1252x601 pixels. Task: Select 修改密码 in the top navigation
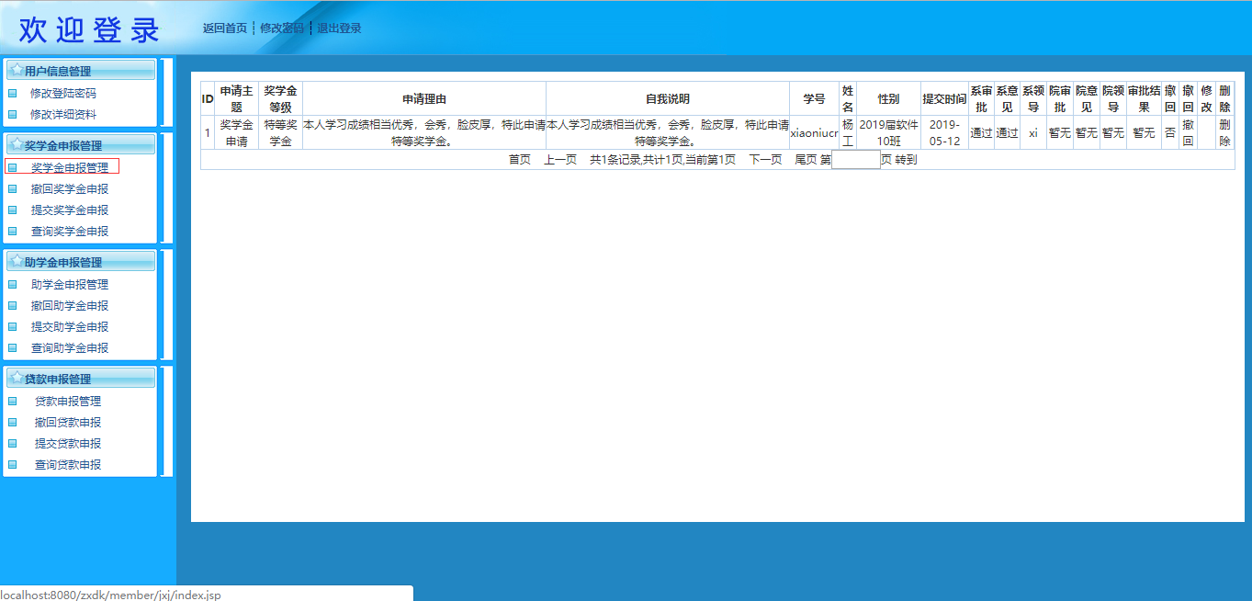pyautogui.click(x=282, y=28)
